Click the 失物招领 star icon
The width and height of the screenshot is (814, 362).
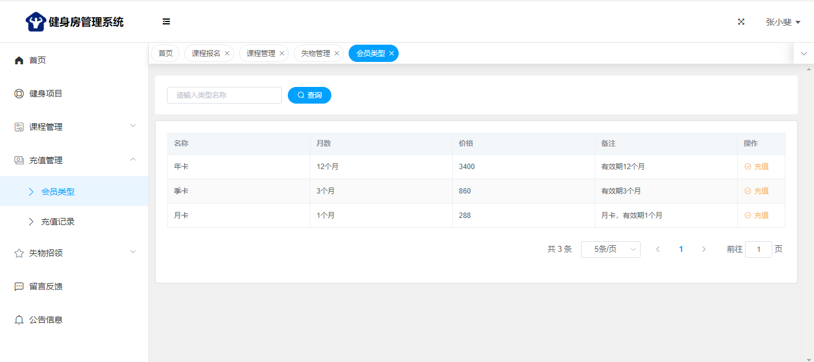click(19, 253)
